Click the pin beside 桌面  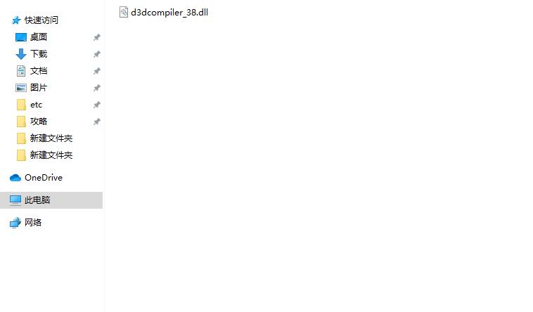97,37
